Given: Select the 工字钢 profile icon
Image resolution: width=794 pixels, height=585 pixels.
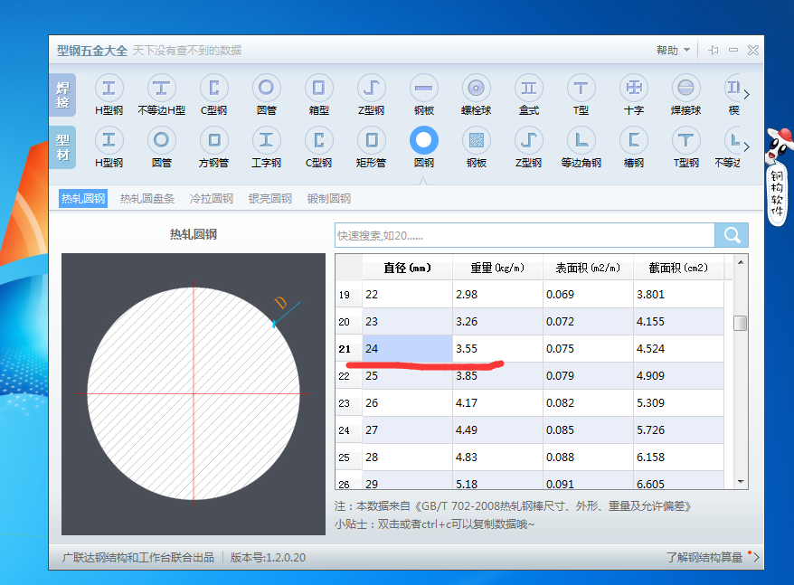Looking at the screenshot, I should (267, 146).
